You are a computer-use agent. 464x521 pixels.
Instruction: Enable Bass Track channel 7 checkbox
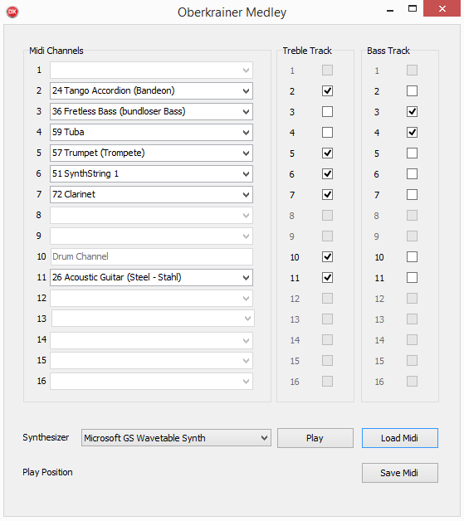click(412, 195)
